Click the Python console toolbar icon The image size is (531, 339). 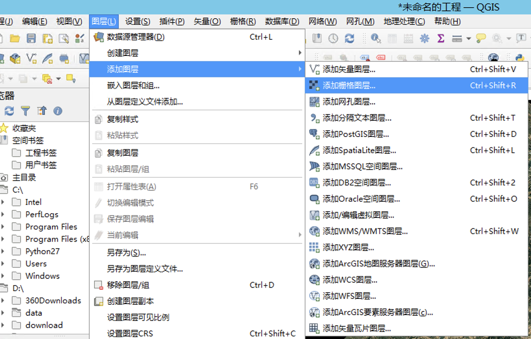(520, 58)
